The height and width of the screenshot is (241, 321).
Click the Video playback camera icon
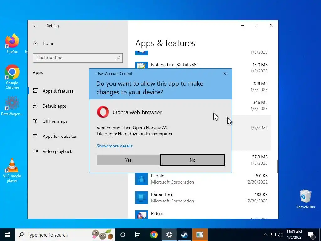35,151
